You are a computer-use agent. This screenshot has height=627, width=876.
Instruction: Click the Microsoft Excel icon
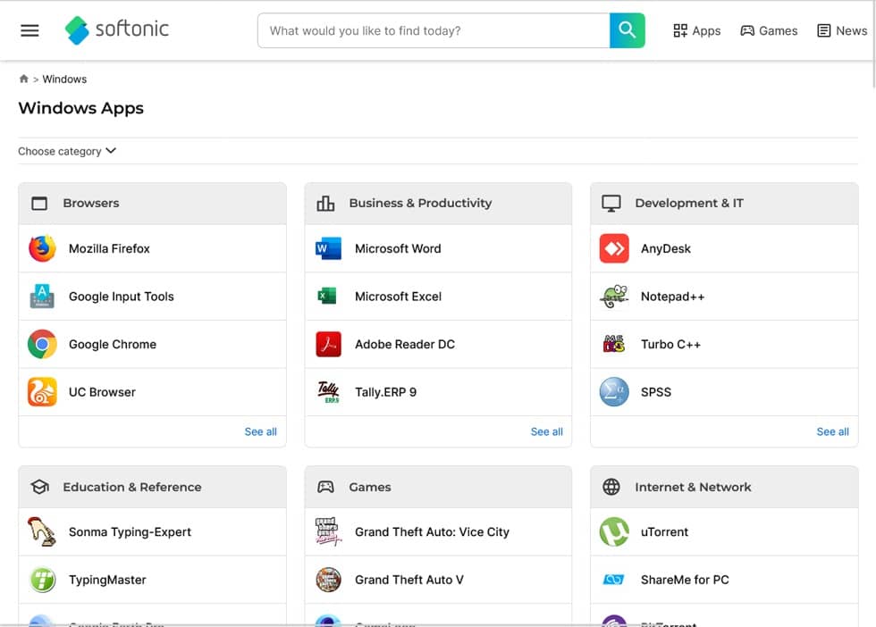[x=328, y=296]
